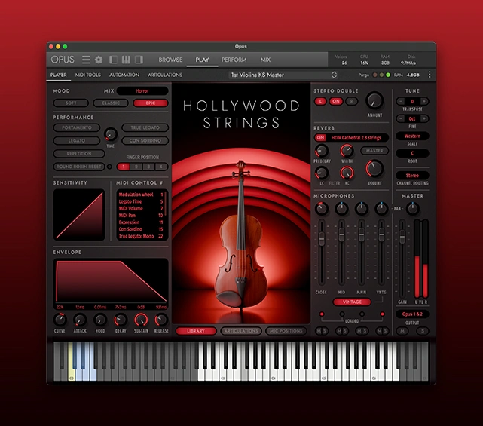The image size is (483, 426).
Task: Click the Round Robin Reset button
Action: pos(79,167)
